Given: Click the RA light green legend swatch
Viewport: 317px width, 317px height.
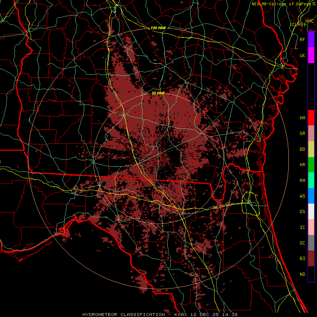Looking at the screenshot, I should [x=311, y=180].
